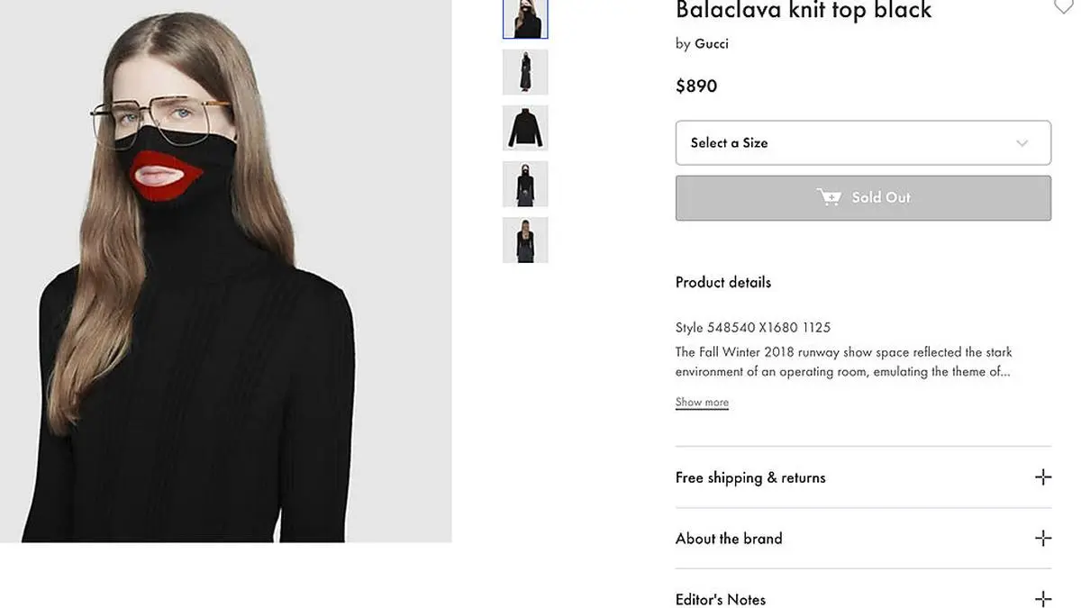
Task: Click the Balaclava knit top black title
Action: (x=804, y=11)
